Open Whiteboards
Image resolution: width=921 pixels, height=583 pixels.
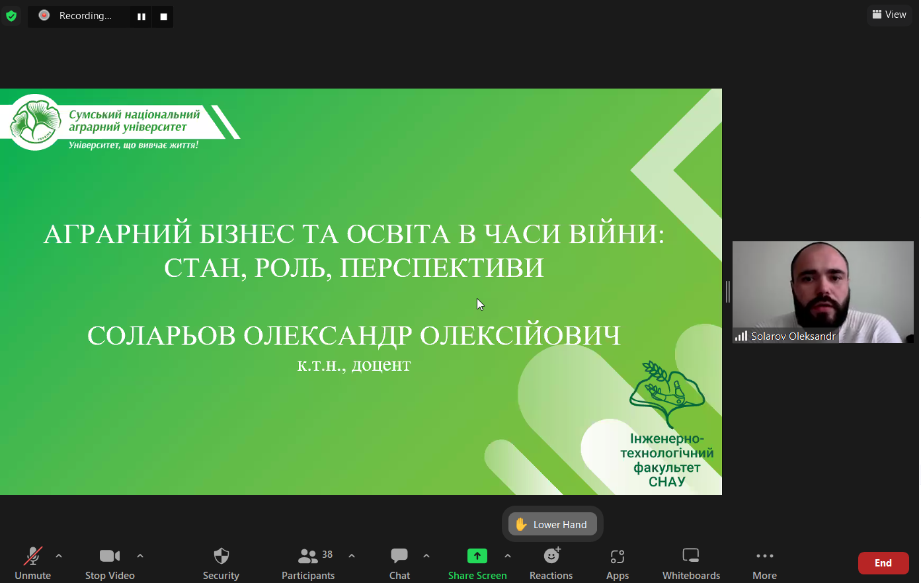click(x=691, y=563)
